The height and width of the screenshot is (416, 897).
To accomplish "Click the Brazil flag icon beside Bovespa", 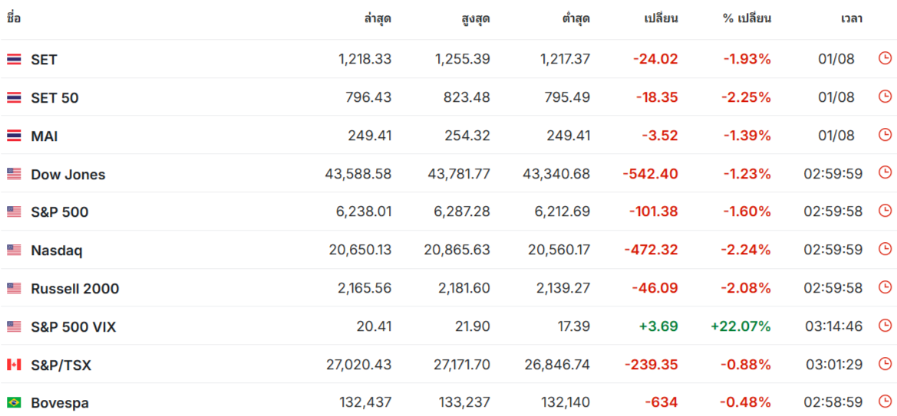I will pos(14,403).
